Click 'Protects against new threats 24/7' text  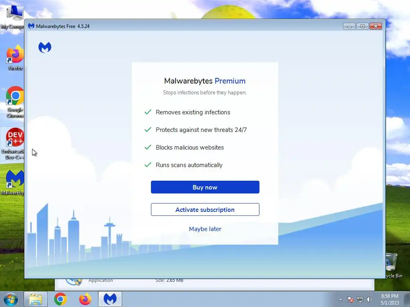click(201, 130)
